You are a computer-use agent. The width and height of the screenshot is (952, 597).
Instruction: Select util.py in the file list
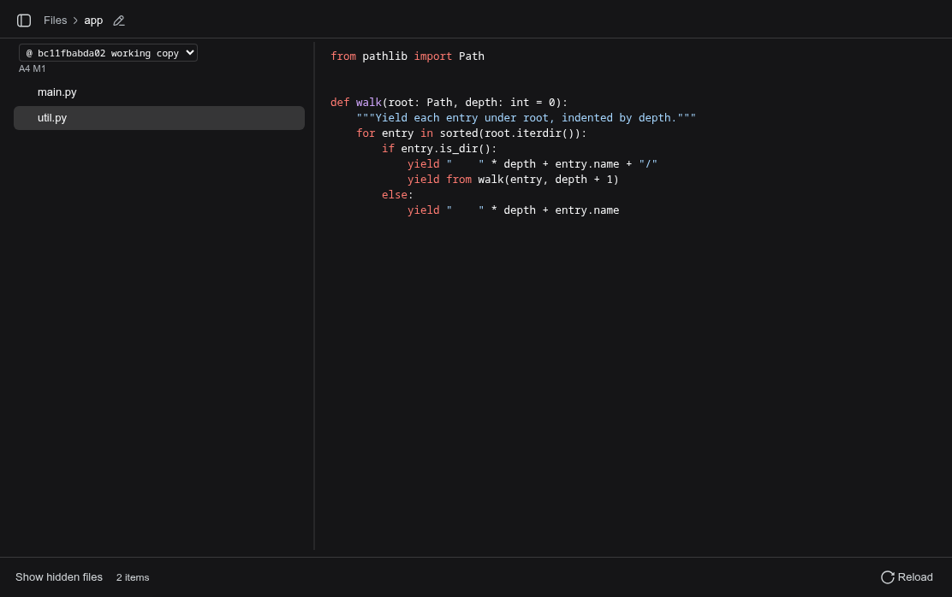tap(159, 118)
